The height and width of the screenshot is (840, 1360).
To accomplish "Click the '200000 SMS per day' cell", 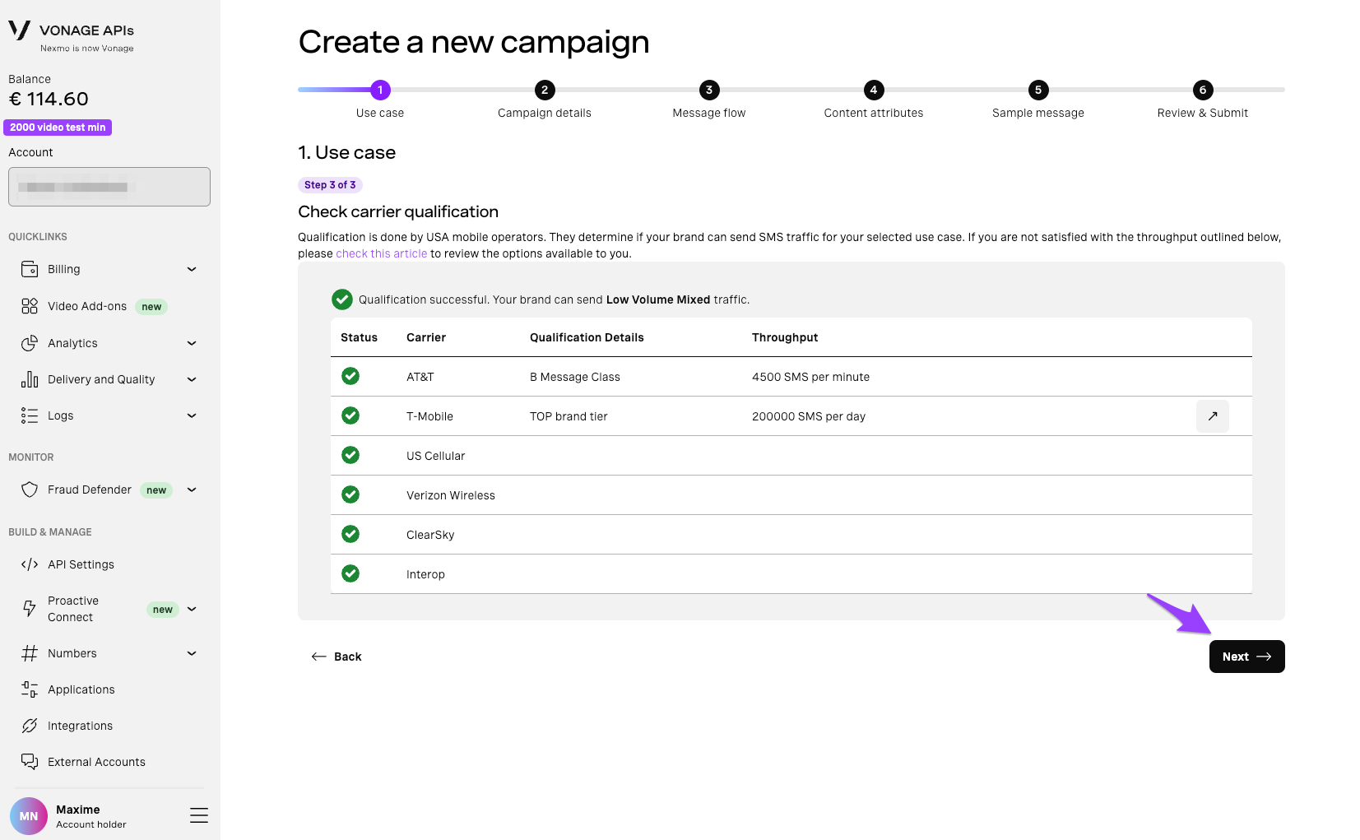I will coord(809,416).
